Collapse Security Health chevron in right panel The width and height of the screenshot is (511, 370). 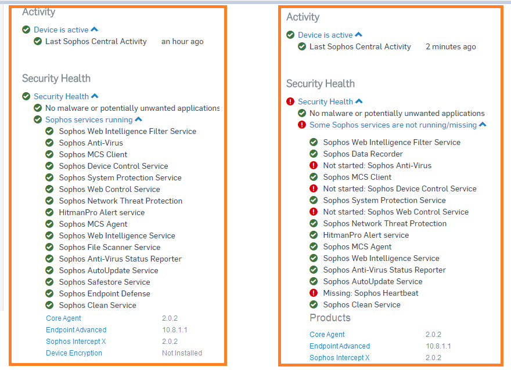pos(359,101)
